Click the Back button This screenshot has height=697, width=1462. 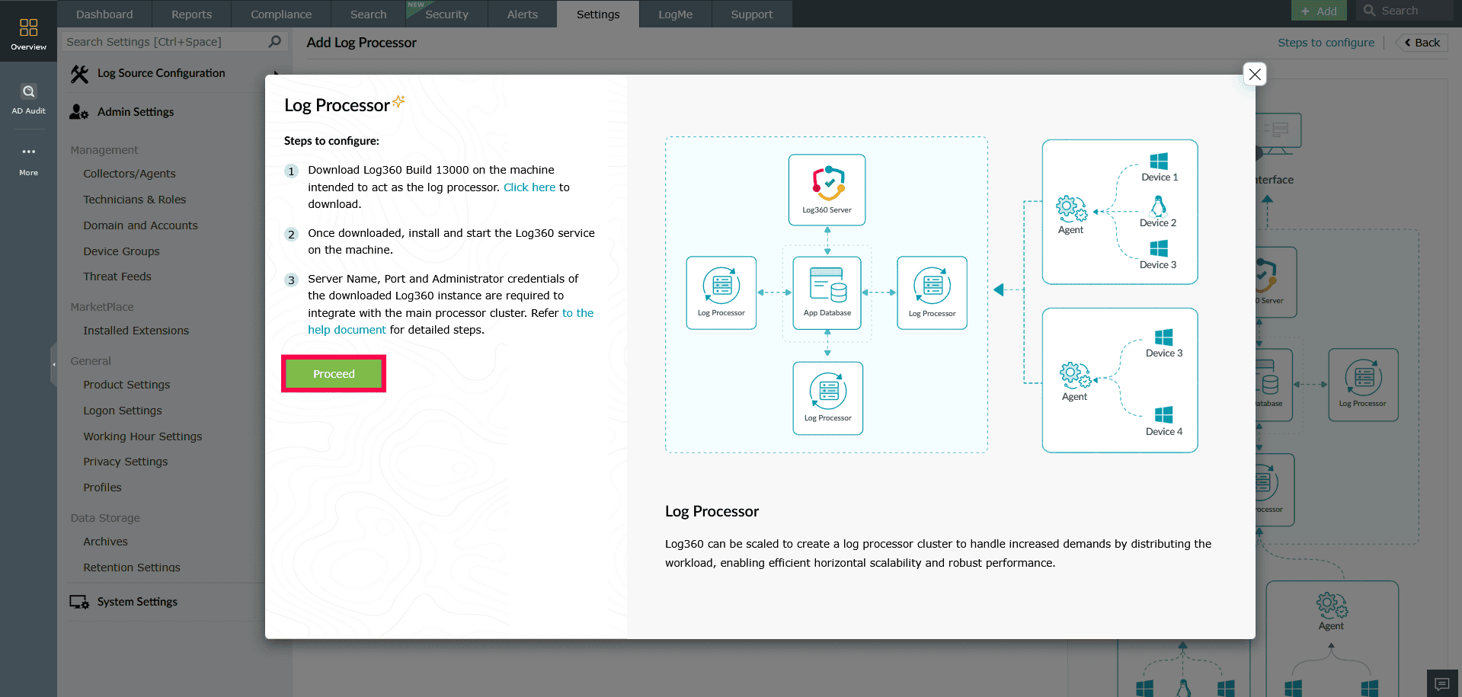(1422, 43)
